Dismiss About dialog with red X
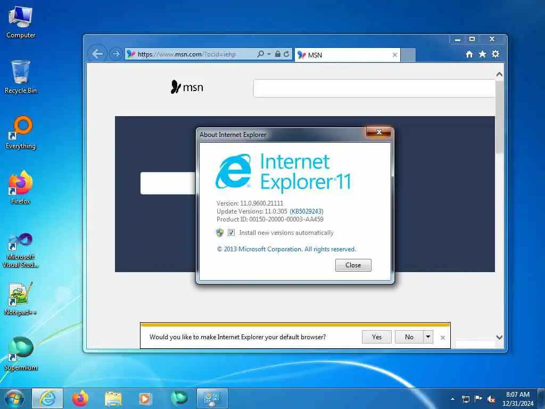Viewport: 545px width, 409px height. [x=379, y=132]
